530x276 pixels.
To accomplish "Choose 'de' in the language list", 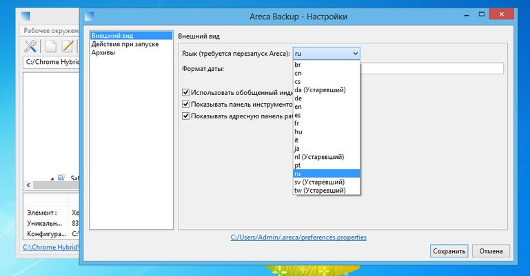I will (326, 98).
